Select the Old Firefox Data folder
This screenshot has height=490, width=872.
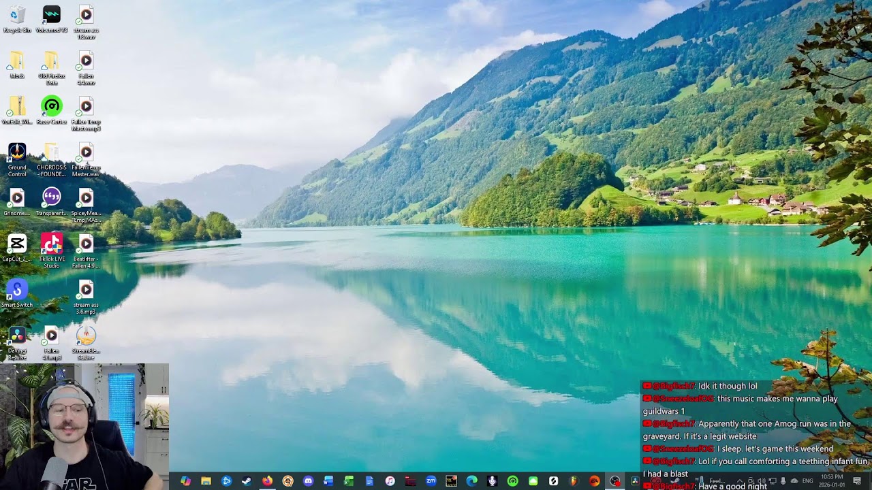(52, 68)
